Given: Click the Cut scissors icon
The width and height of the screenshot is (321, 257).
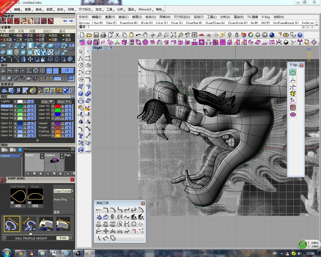Looking at the screenshot, I should (117, 35).
